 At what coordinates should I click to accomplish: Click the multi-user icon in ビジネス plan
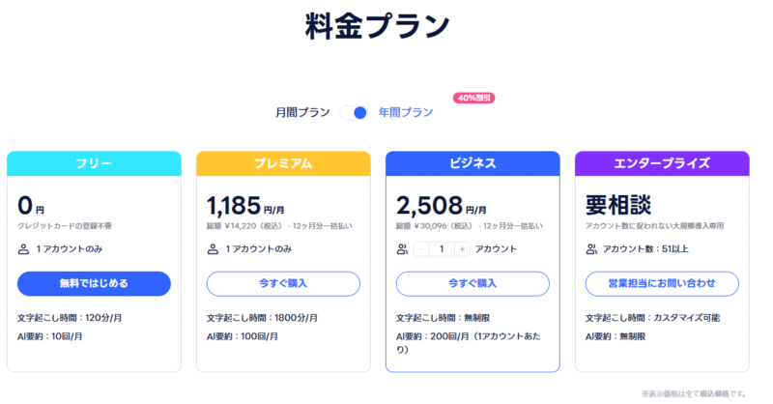coord(403,249)
